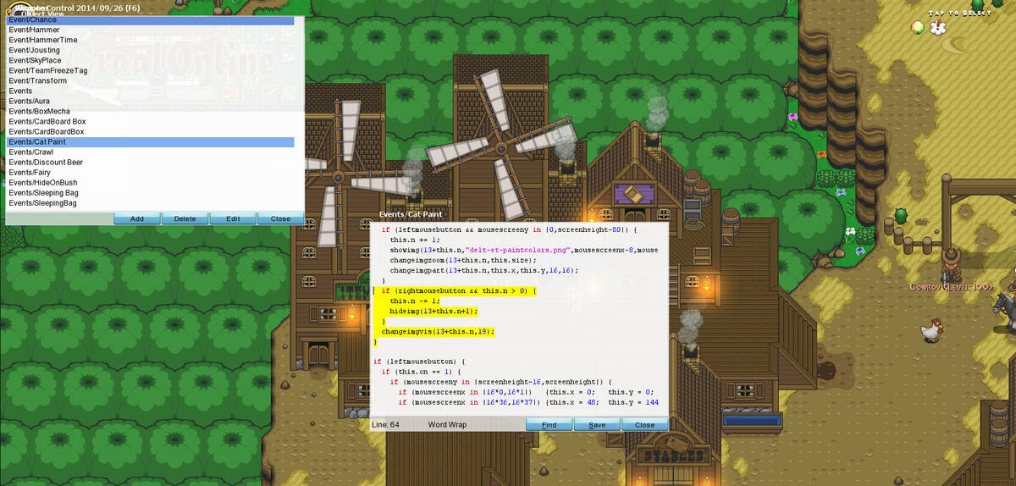Image resolution: width=1016 pixels, height=486 pixels.
Task: Open Find in the script editor
Action: [549, 424]
